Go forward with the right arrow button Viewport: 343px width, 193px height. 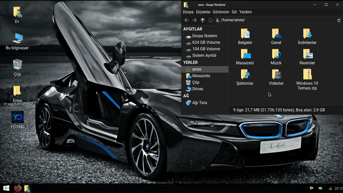pyautogui.click(x=194, y=20)
